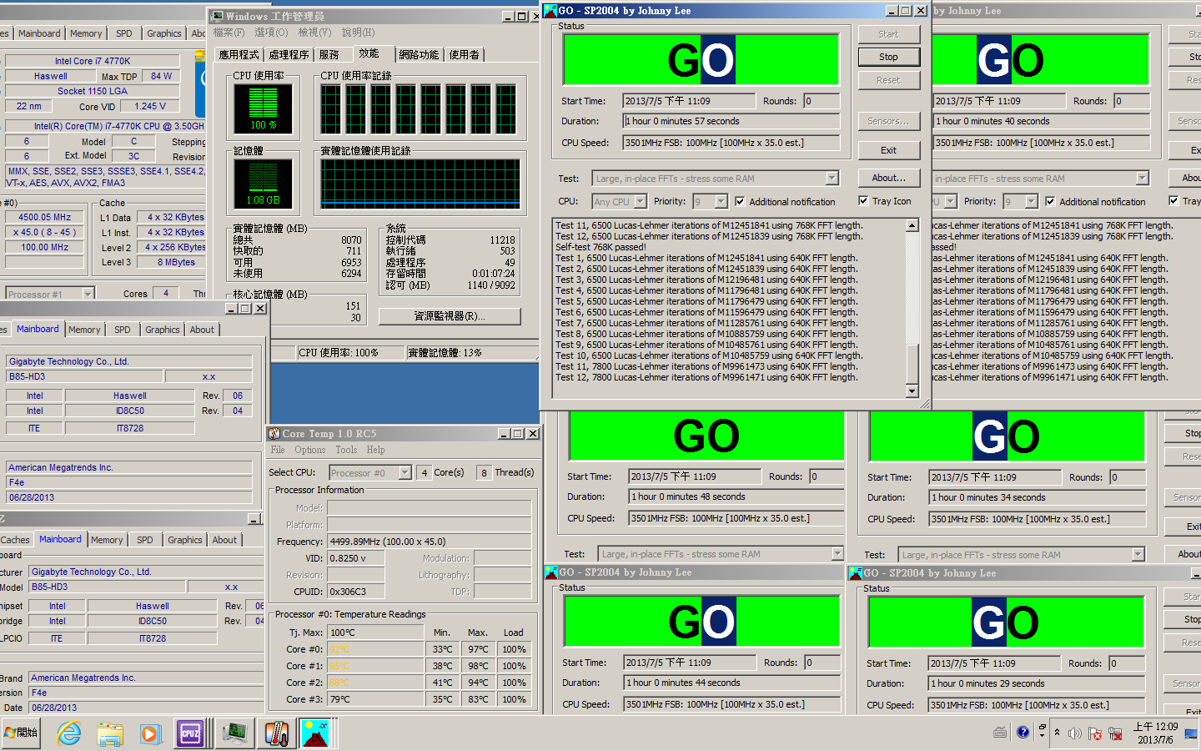Show hidden tray icons with the chevron
This screenshot has width=1201, height=751.
(1057, 733)
